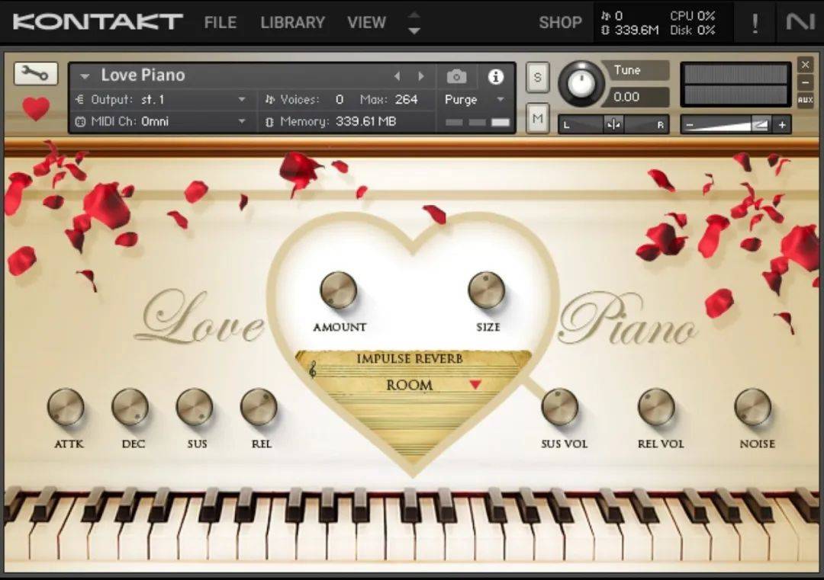Open the Impulse Reverb ROOM dropdown
This screenshot has height=580, width=824.
475,385
